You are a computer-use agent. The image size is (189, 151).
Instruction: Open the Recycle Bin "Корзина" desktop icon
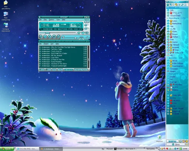point(159,138)
